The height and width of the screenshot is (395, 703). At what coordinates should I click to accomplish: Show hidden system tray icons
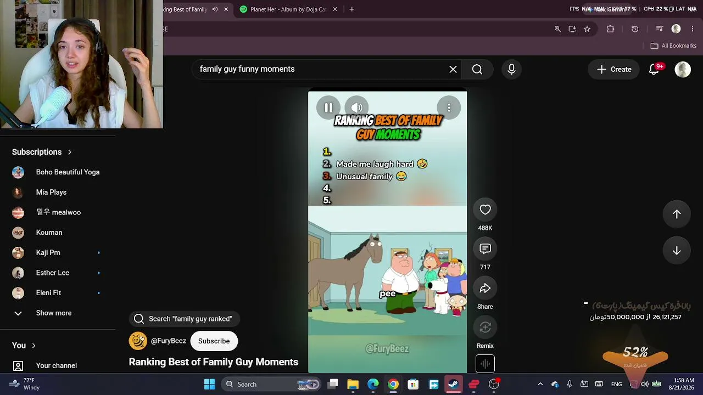540,384
